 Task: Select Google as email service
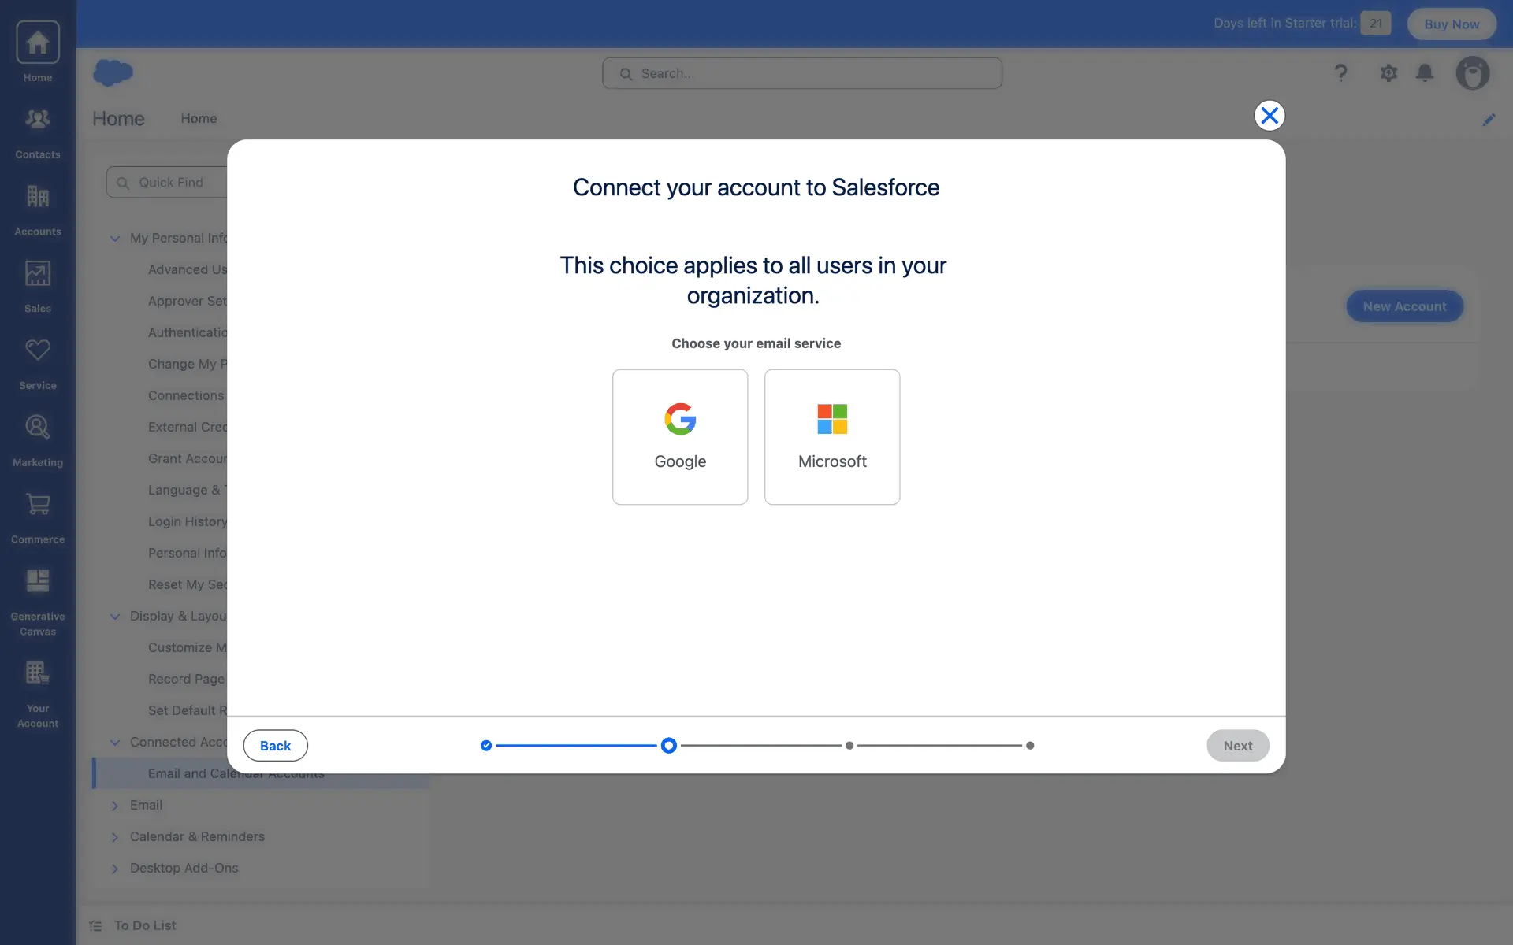[680, 437]
